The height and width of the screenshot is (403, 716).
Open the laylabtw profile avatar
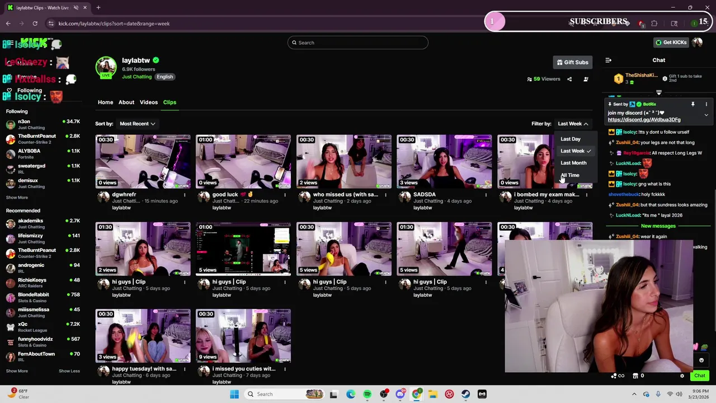[106, 67]
